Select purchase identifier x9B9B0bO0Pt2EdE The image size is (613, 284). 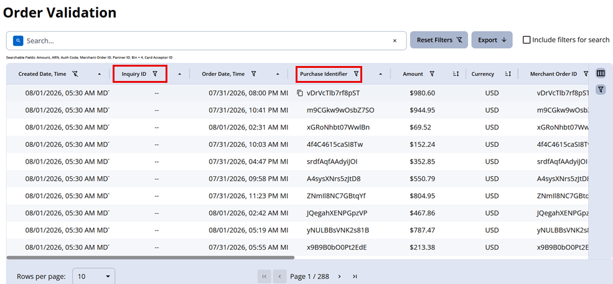337,248
